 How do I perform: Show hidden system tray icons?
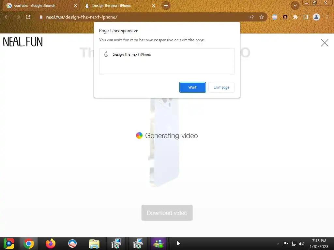(278, 244)
